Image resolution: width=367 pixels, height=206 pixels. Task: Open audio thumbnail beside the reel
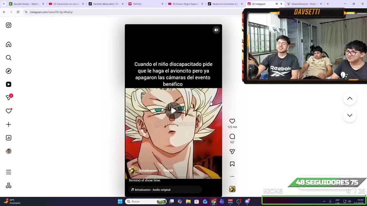pos(232,189)
